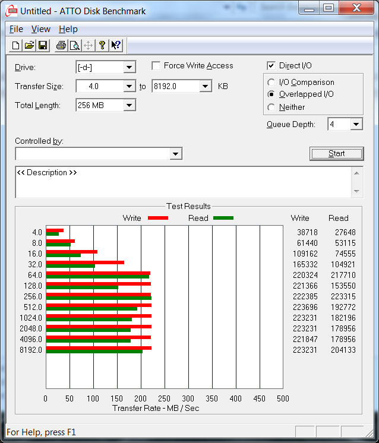Uncheck the Direct I/O checkbox
379x443 pixels.
[x=271, y=66]
